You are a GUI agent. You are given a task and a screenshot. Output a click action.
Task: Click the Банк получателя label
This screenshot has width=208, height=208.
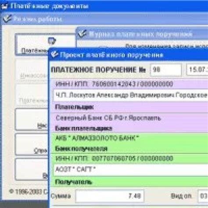[81, 149]
